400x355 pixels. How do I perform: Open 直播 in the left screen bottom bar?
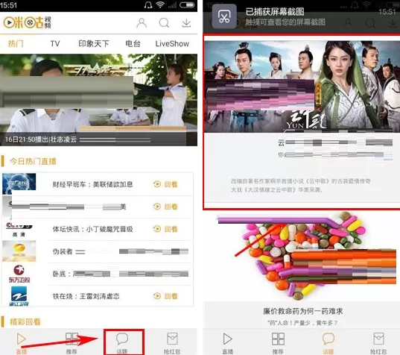pos(22,343)
